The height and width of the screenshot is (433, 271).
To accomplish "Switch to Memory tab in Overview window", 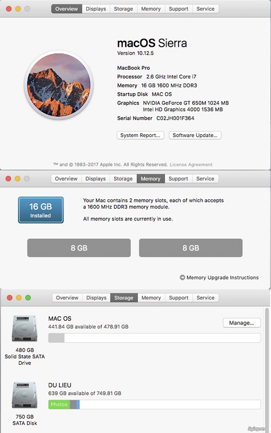I will [151, 9].
